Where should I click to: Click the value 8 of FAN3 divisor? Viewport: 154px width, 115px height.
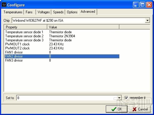[50, 60]
